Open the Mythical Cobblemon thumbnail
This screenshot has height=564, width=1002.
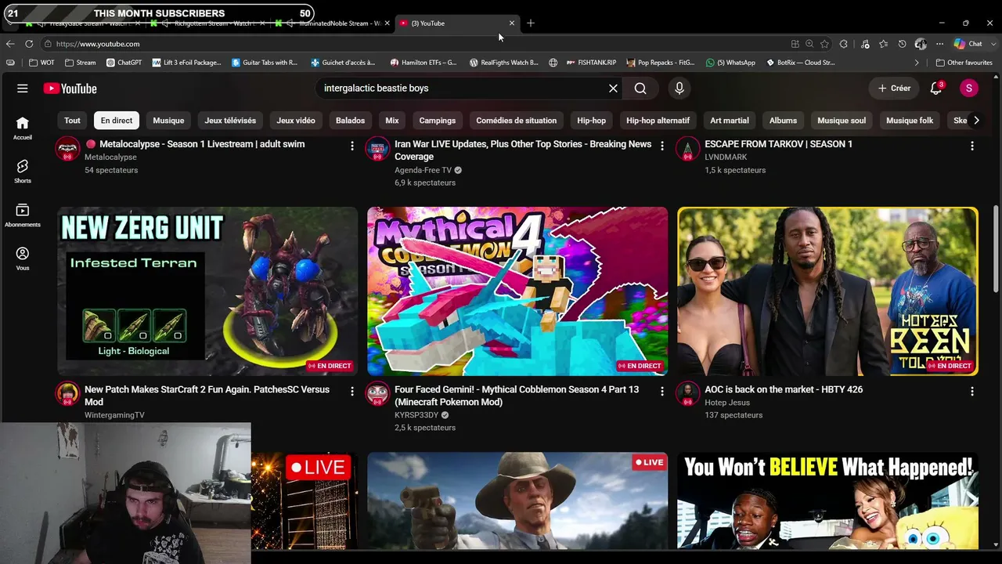(517, 291)
